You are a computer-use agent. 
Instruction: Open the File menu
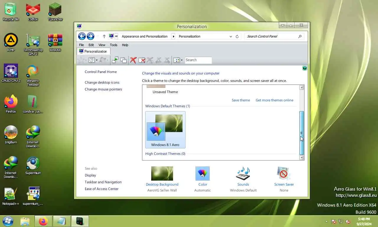(82, 45)
